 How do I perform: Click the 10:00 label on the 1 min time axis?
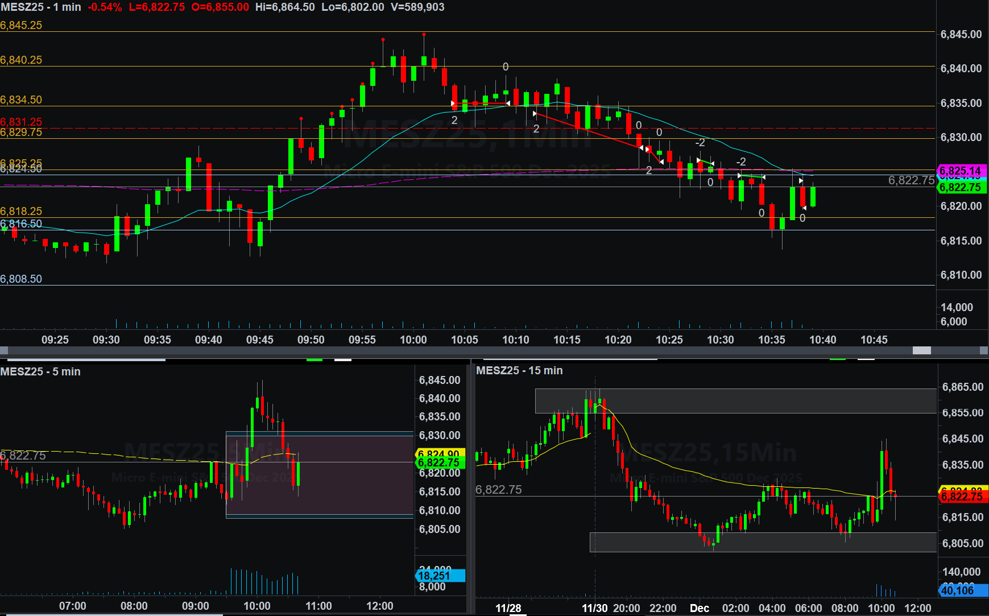click(x=413, y=340)
